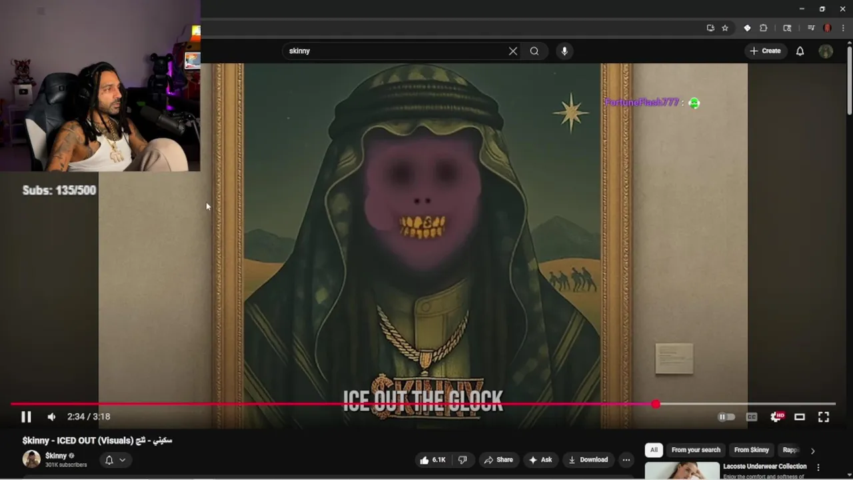
Task: Clear the search box with X
Action: (x=513, y=51)
